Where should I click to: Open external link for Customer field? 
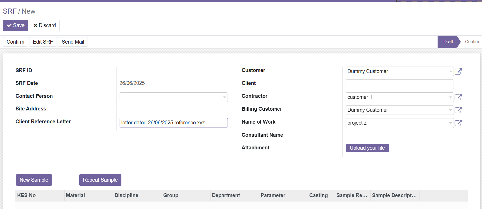(458, 71)
